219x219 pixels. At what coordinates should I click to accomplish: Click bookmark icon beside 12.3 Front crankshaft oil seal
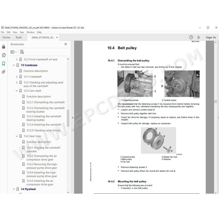pyautogui.click(x=21, y=59)
